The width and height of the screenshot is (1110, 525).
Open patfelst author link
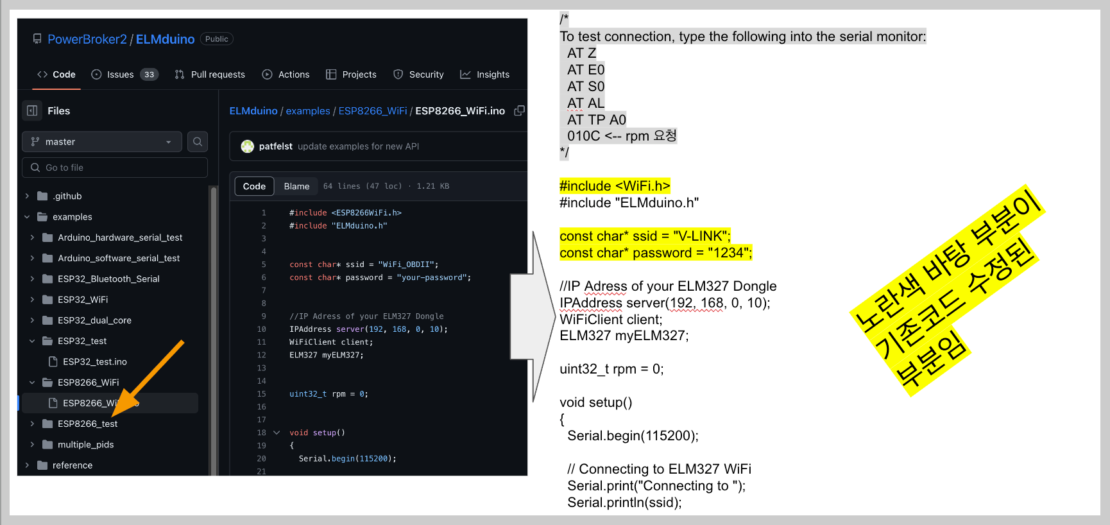point(276,146)
